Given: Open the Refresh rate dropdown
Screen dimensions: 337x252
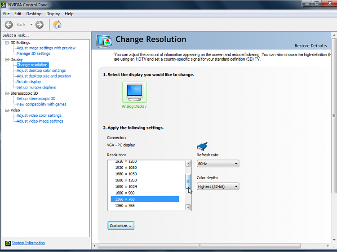Looking at the screenshot, I should 218,164.
